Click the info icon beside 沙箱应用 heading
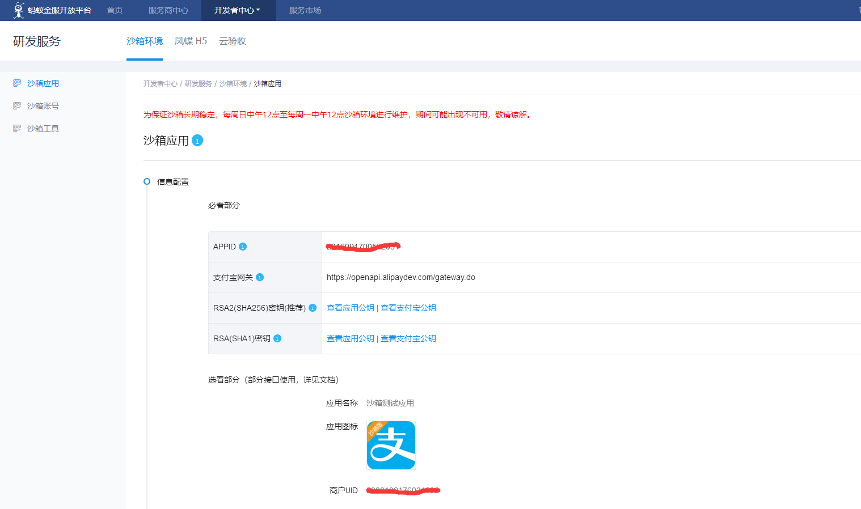This screenshot has width=861, height=509. tap(197, 140)
